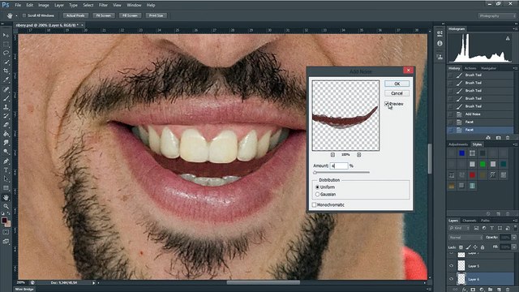Image resolution: width=519 pixels, height=292 pixels.
Task: Add layer style fx icon
Action: click(x=465, y=290)
